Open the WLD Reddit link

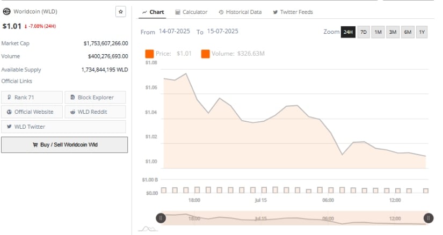[95, 112]
